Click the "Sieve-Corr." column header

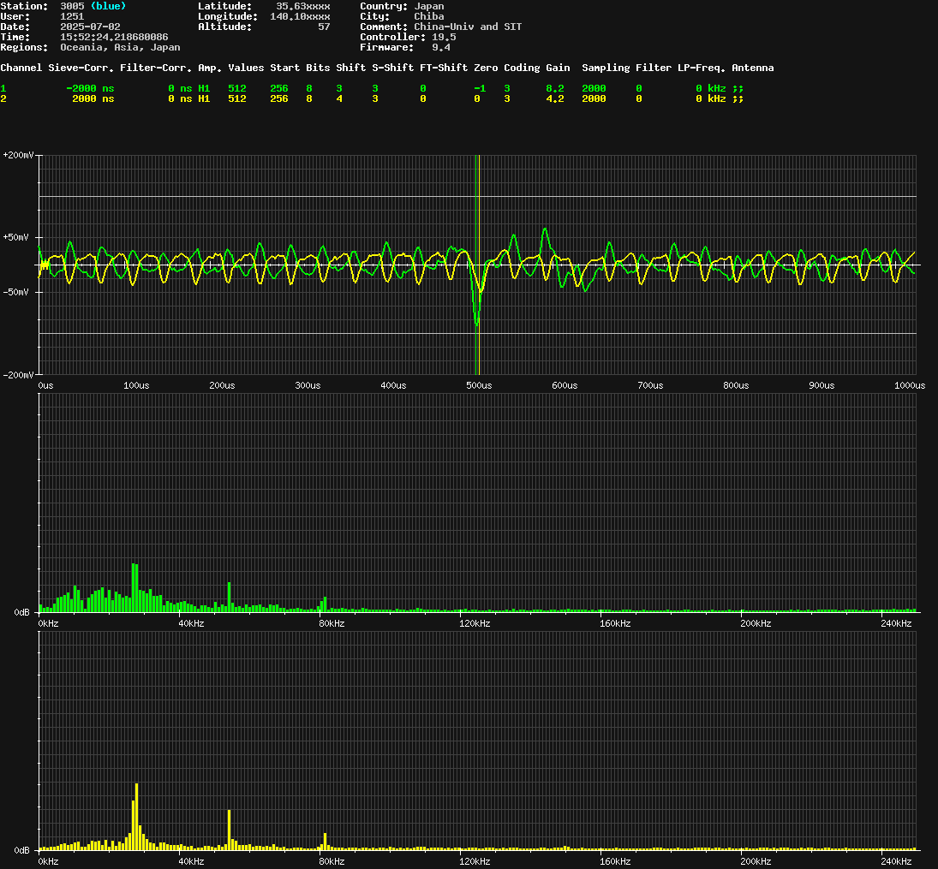(81, 68)
